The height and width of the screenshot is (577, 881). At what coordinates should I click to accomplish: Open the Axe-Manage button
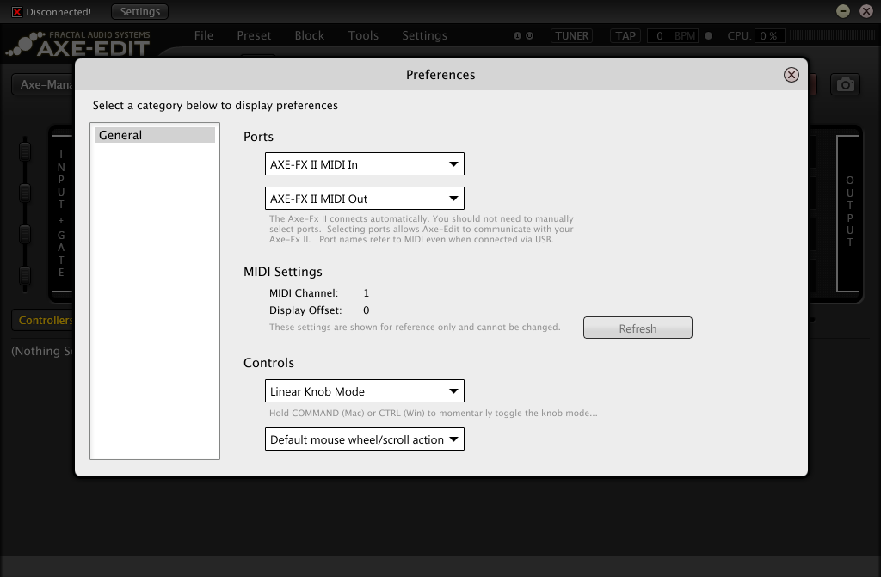coord(43,85)
